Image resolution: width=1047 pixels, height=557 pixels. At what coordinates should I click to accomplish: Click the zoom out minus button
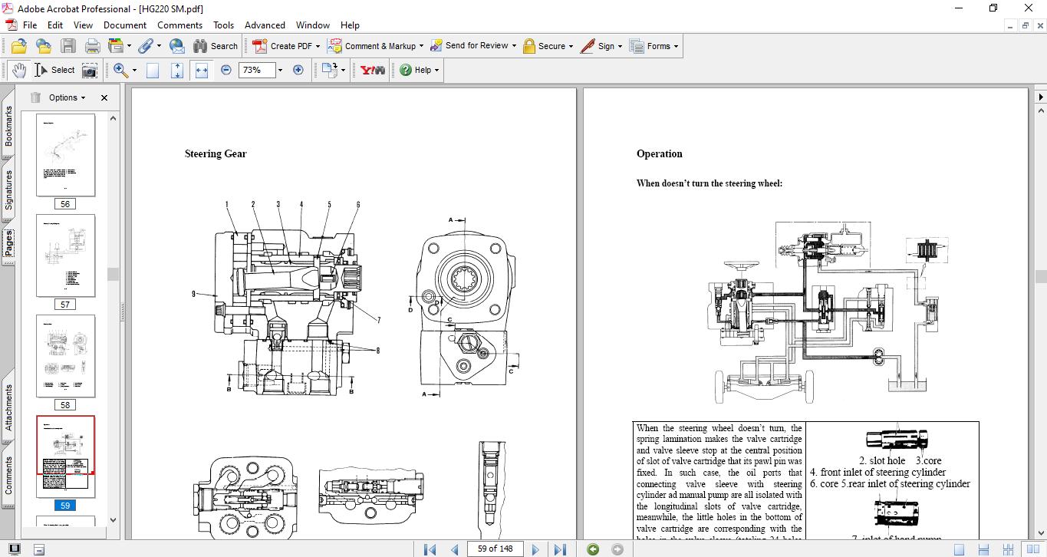pyautogui.click(x=226, y=70)
